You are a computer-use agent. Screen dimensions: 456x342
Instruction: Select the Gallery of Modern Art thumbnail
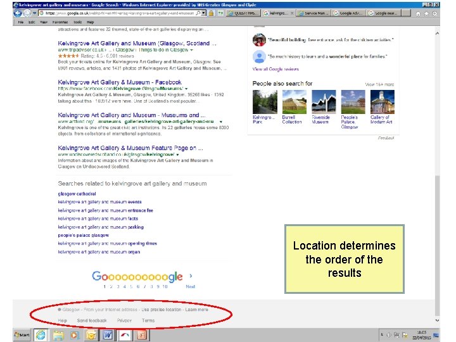(x=382, y=102)
